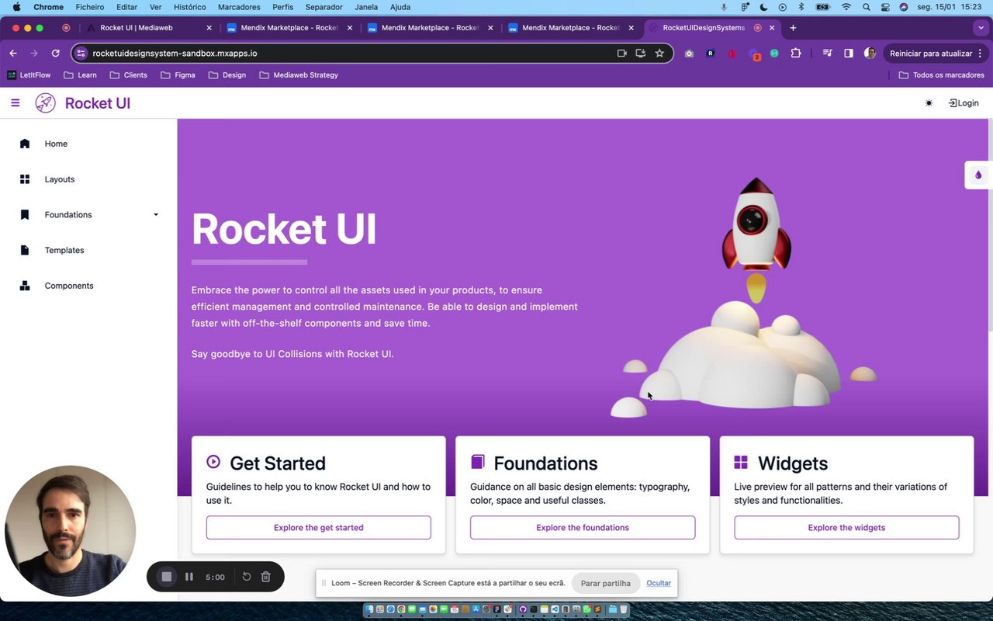Open the tab search dropdown arrow
This screenshot has height=621, width=993.
coord(981,28)
